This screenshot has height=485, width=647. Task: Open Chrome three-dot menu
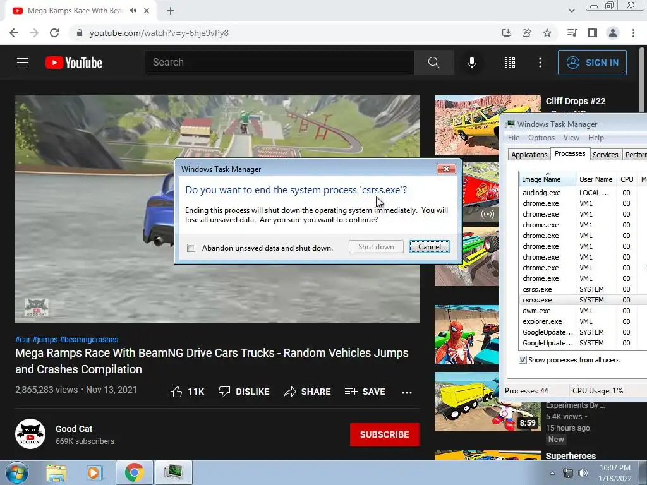point(633,33)
